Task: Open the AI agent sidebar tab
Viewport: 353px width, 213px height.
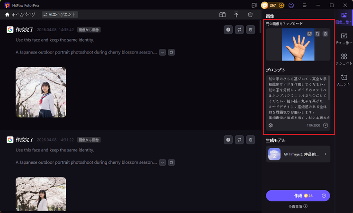Action: tap(344, 80)
